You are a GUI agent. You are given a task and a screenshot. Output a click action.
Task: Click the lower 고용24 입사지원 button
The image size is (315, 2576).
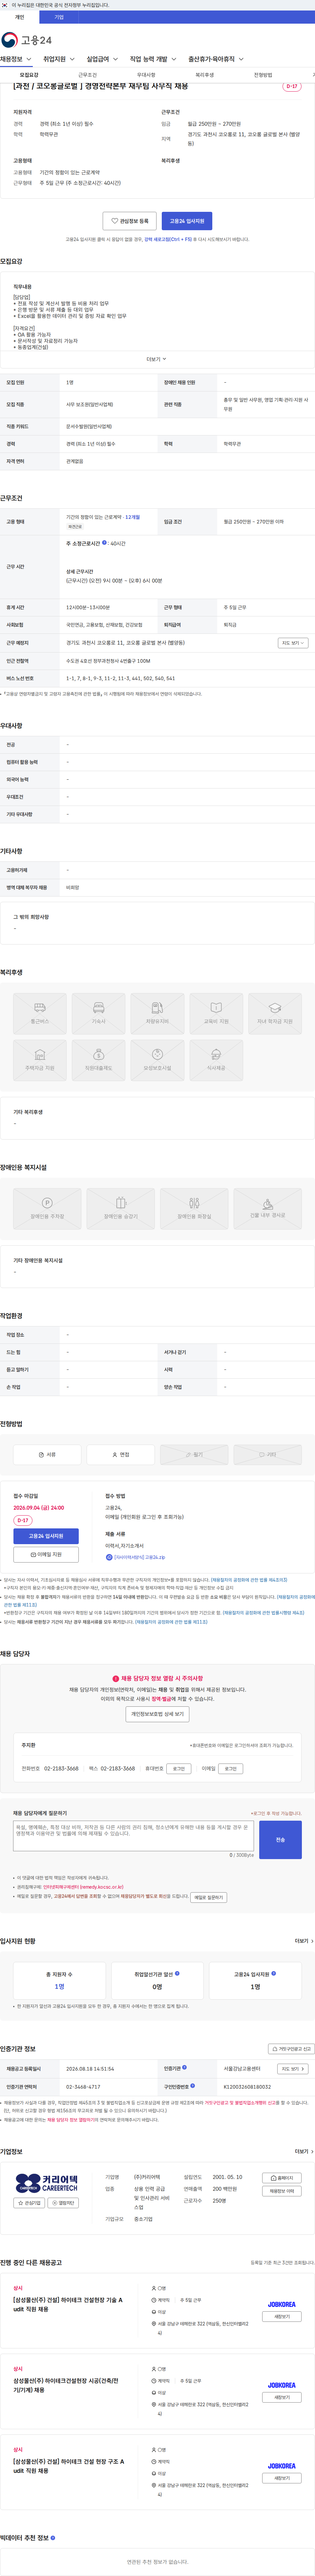(46, 1536)
